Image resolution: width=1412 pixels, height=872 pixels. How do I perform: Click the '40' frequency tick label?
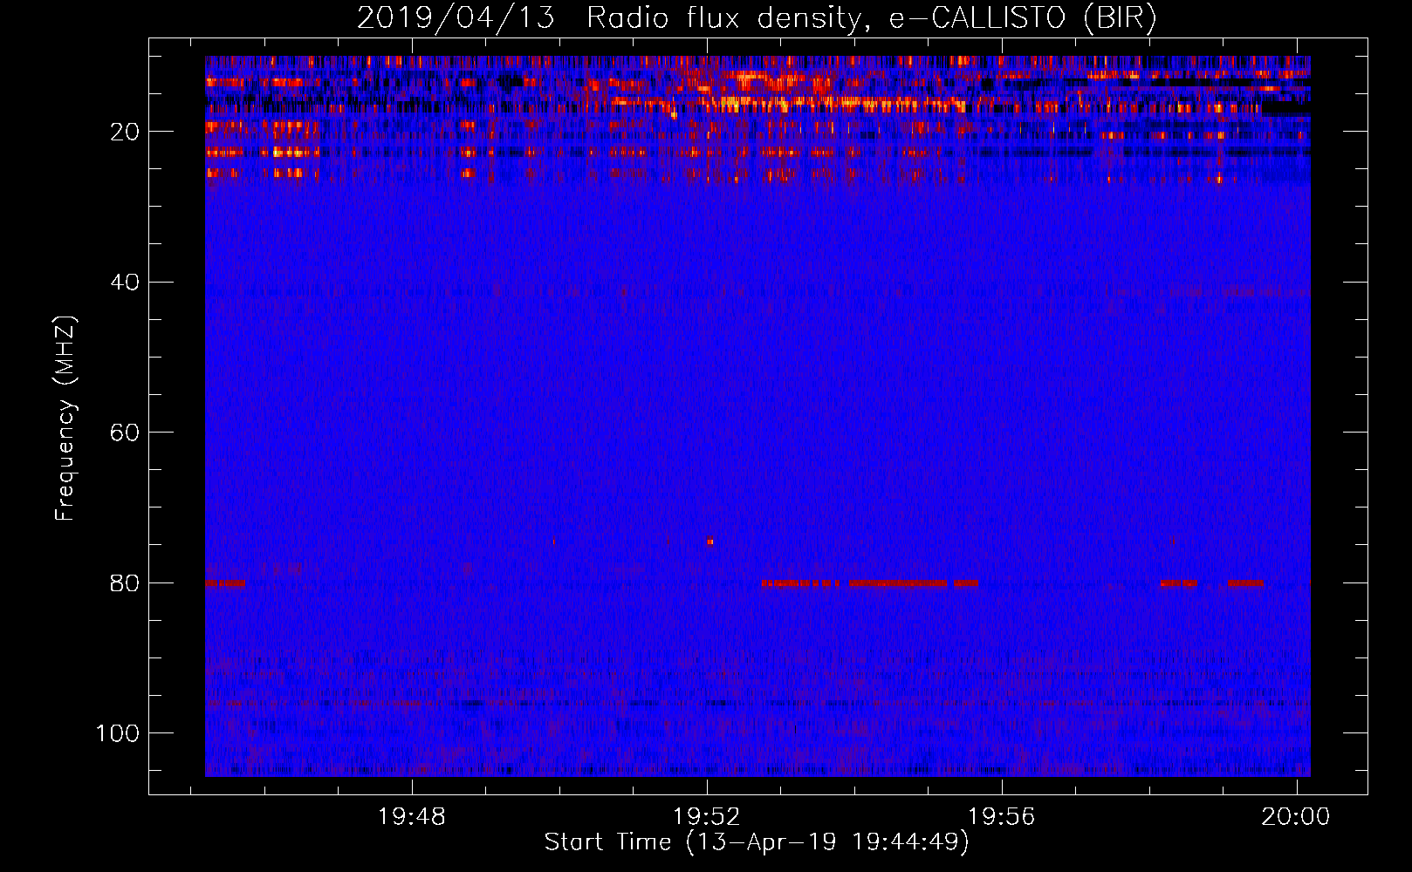click(125, 283)
